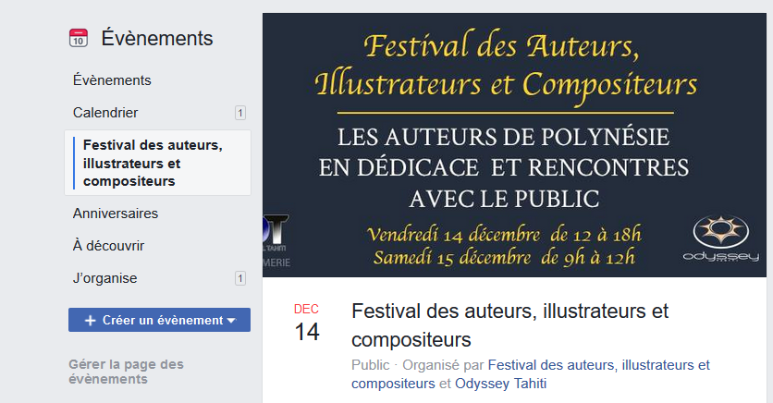Click the event title heading

509,324
